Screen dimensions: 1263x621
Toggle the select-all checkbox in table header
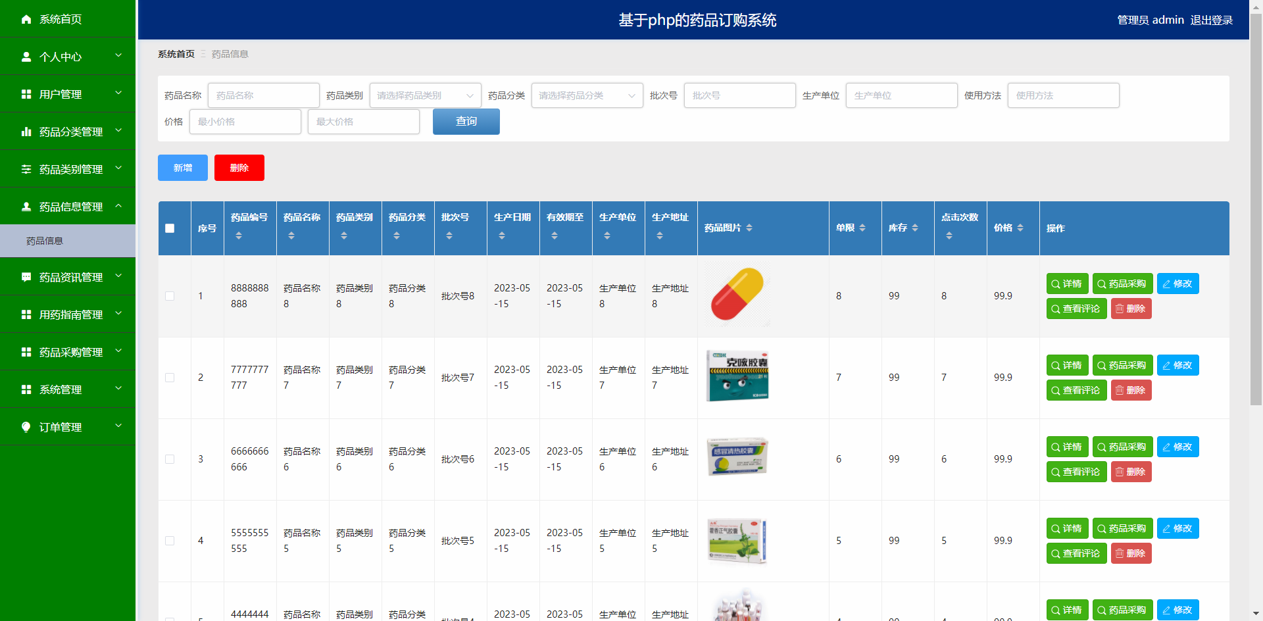[x=170, y=228]
